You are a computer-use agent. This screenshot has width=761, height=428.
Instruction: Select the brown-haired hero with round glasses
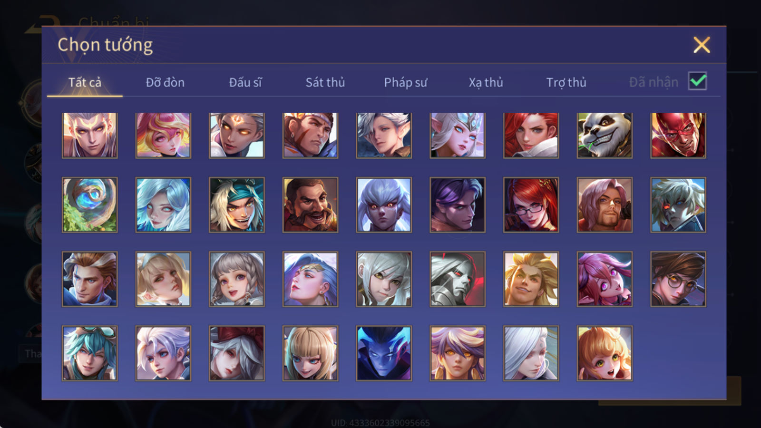pyautogui.click(x=678, y=279)
